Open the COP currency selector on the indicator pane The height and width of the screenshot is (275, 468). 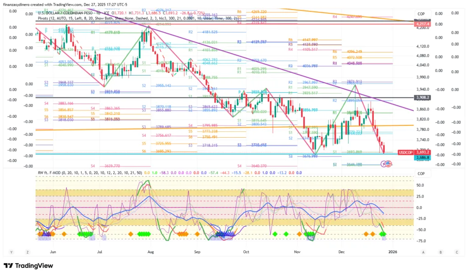[421, 173]
